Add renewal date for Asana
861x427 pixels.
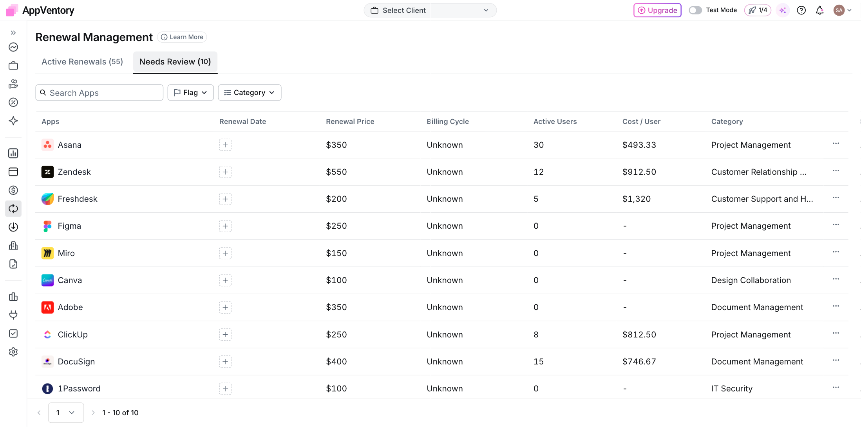pyautogui.click(x=225, y=145)
